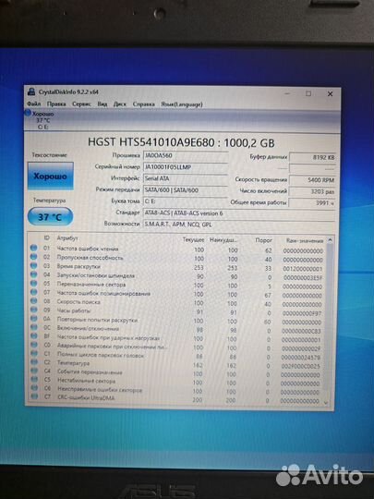
Task: Open the Сервис menu
Action: point(81,103)
